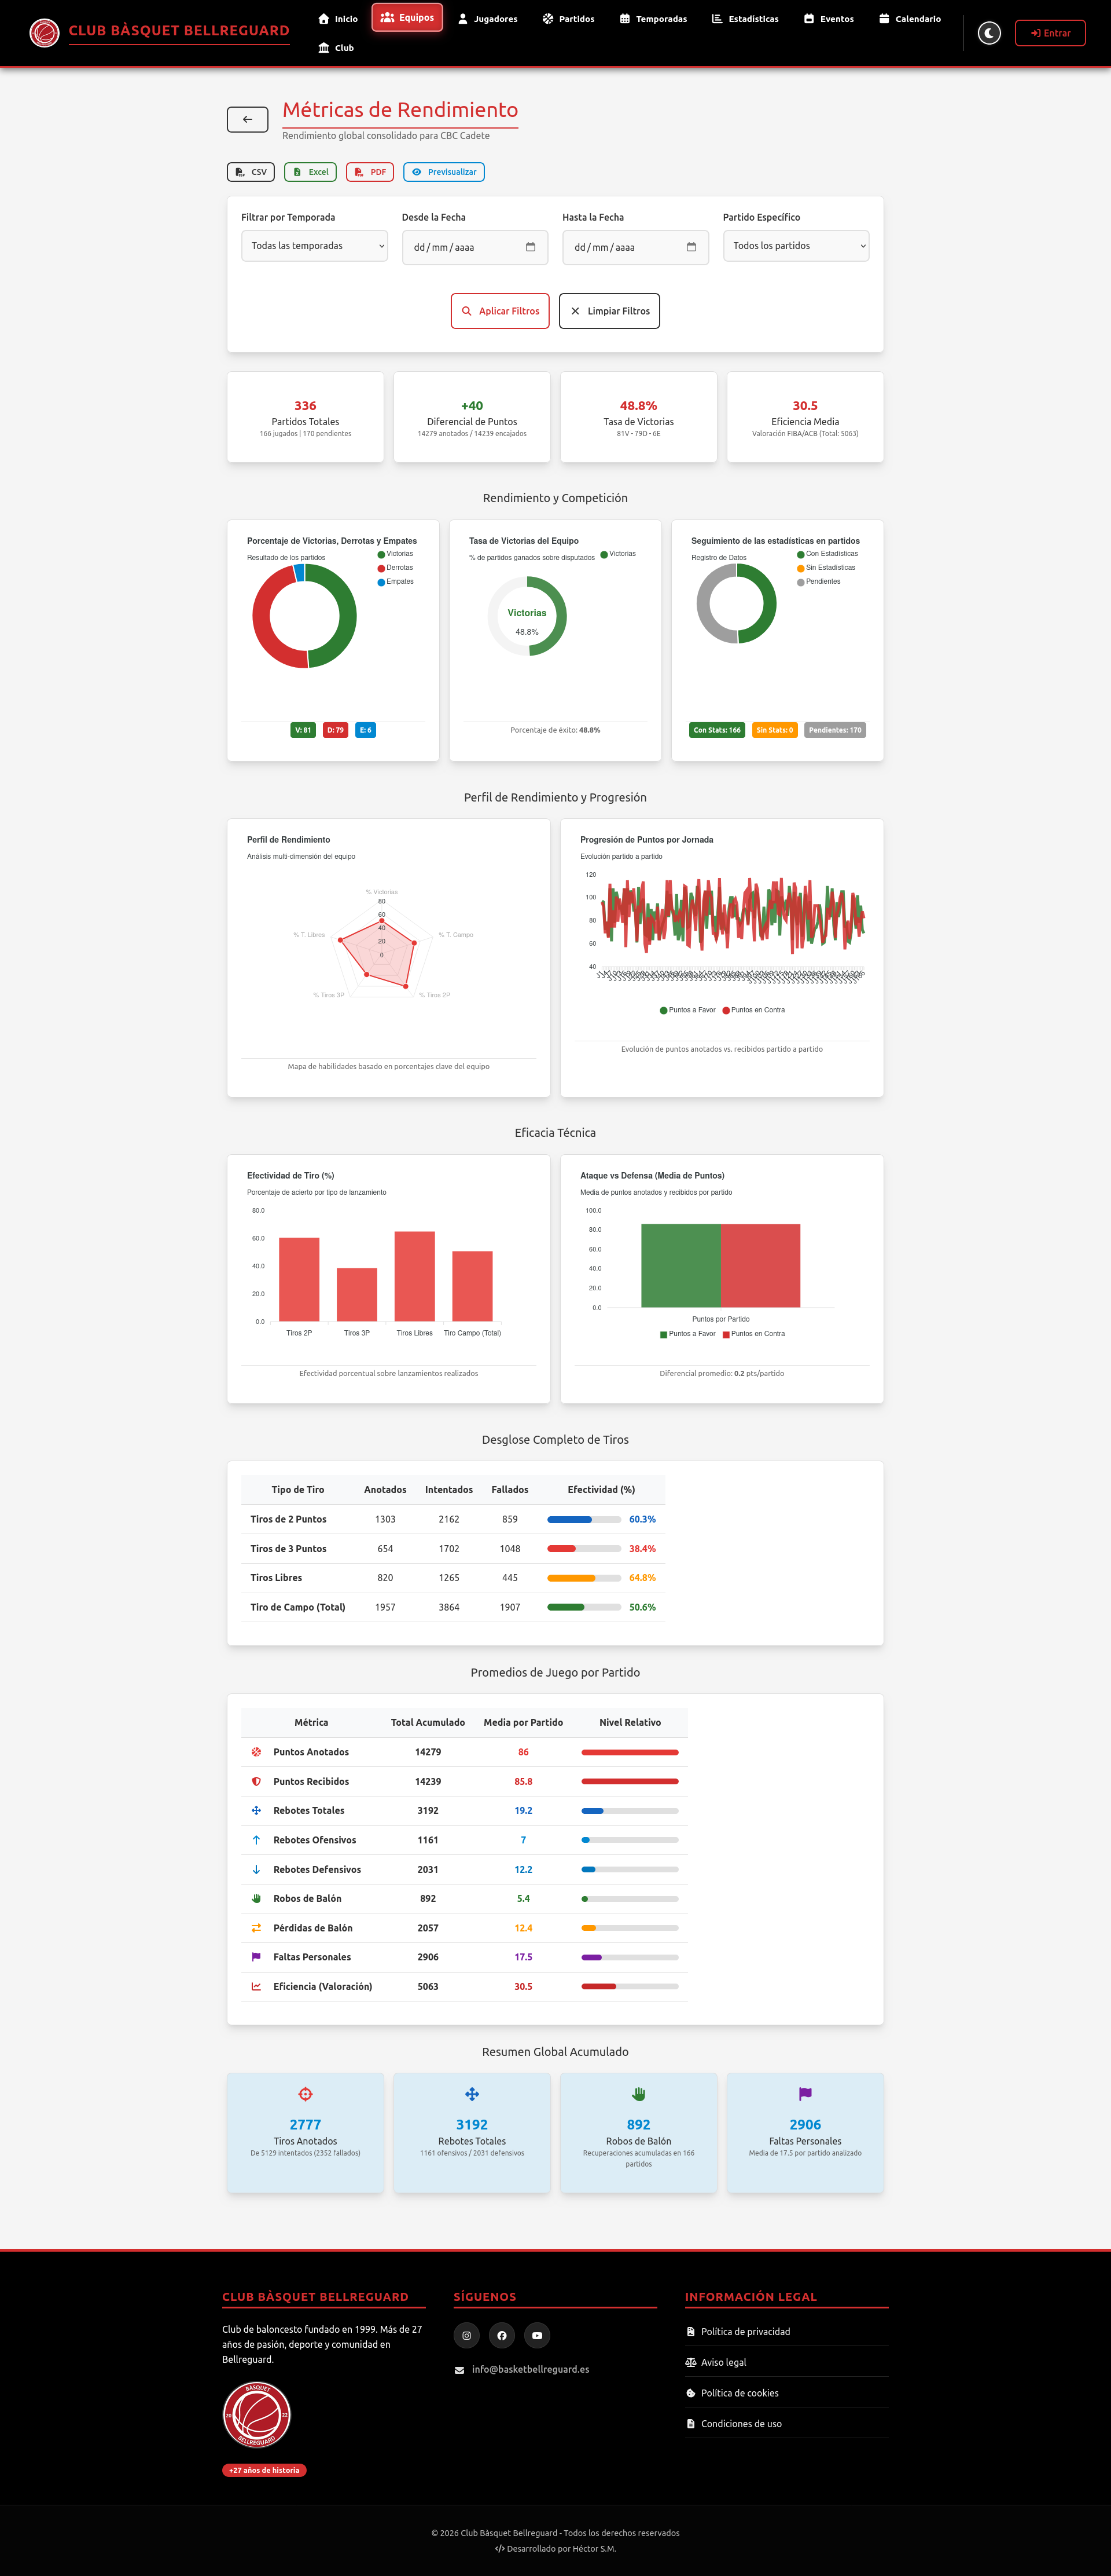Click the club logo in the header
The width and height of the screenshot is (1111, 2576).
tap(44, 33)
